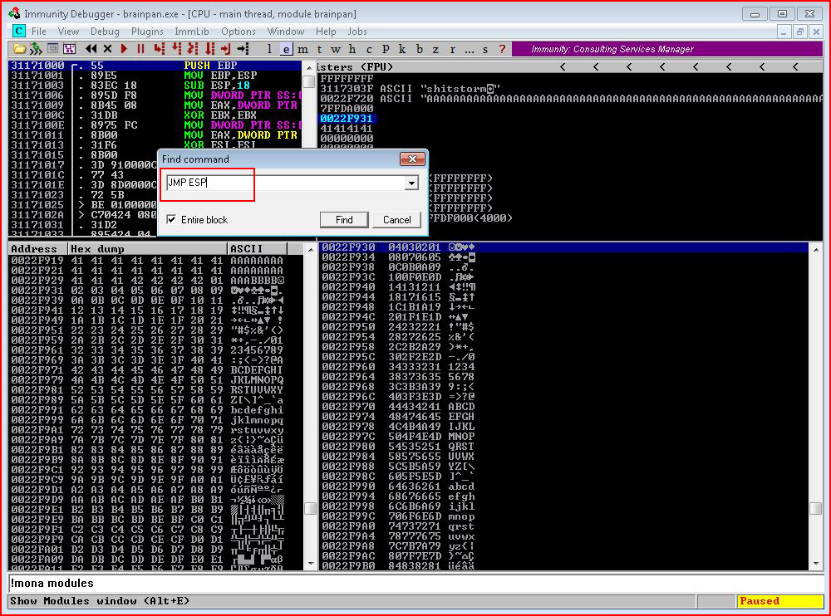Open the Help menu

(326, 32)
